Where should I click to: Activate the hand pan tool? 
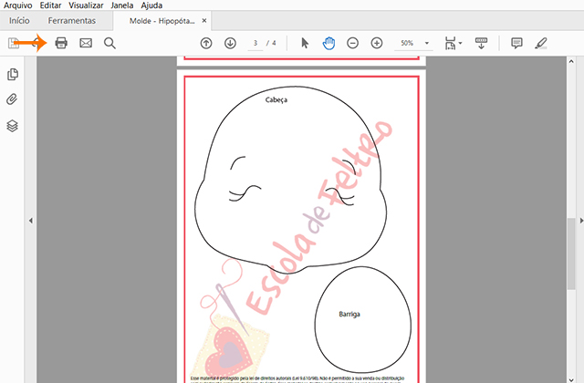click(x=328, y=43)
